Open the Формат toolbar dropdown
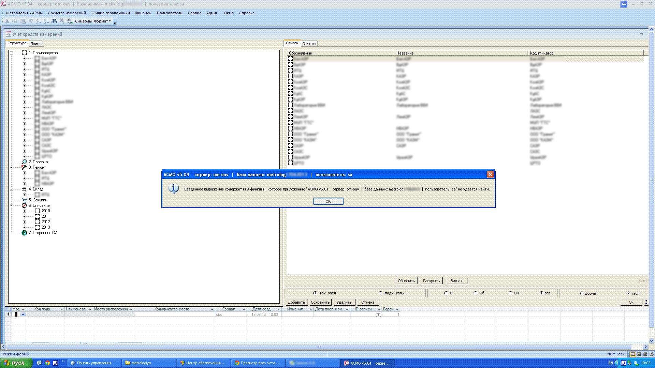 point(102,21)
